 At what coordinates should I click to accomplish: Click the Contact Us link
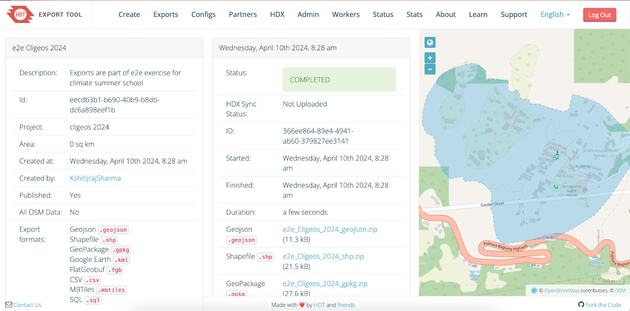[x=28, y=305]
